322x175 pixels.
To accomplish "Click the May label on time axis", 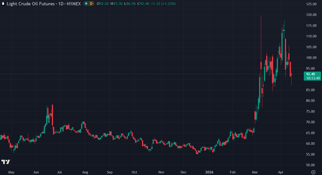I will (11, 172).
